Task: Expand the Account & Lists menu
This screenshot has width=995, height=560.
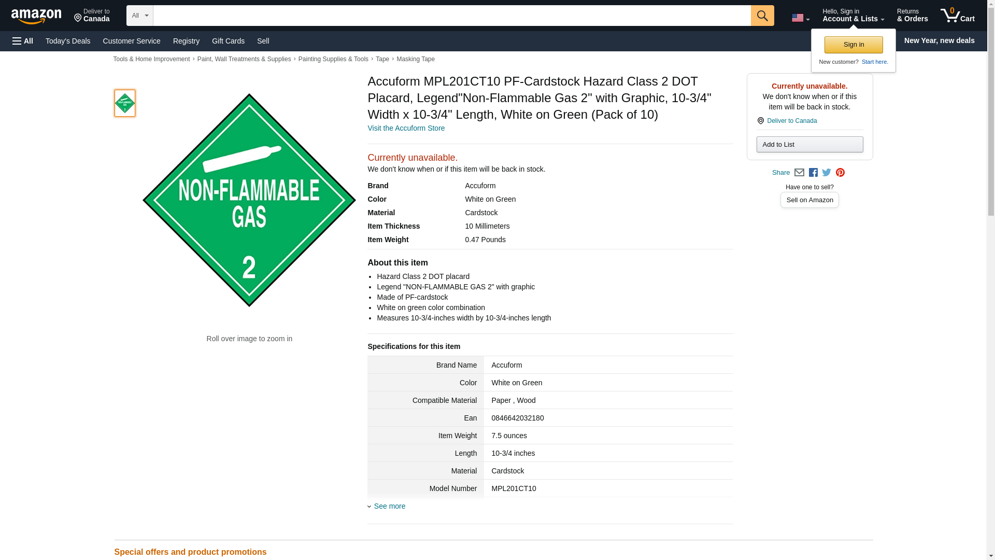Action: pos(852,16)
